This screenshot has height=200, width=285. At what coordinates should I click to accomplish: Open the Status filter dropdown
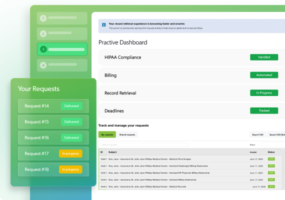pos(273,144)
